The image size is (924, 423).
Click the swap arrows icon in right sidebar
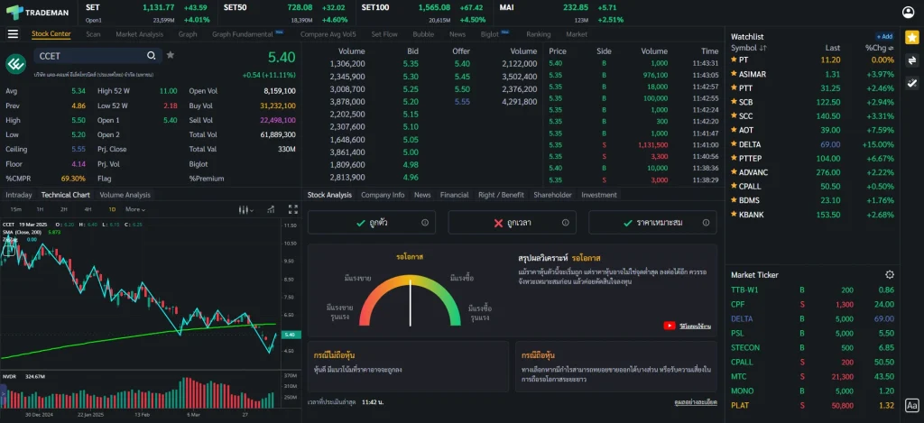911,60
